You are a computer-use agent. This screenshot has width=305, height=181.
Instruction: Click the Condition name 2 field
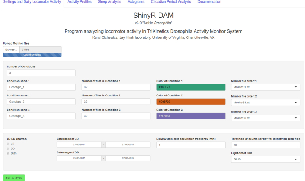[41, 102]
